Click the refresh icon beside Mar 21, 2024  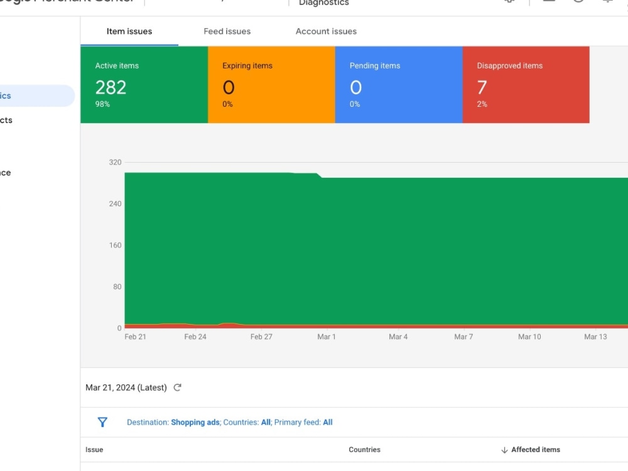178,387
